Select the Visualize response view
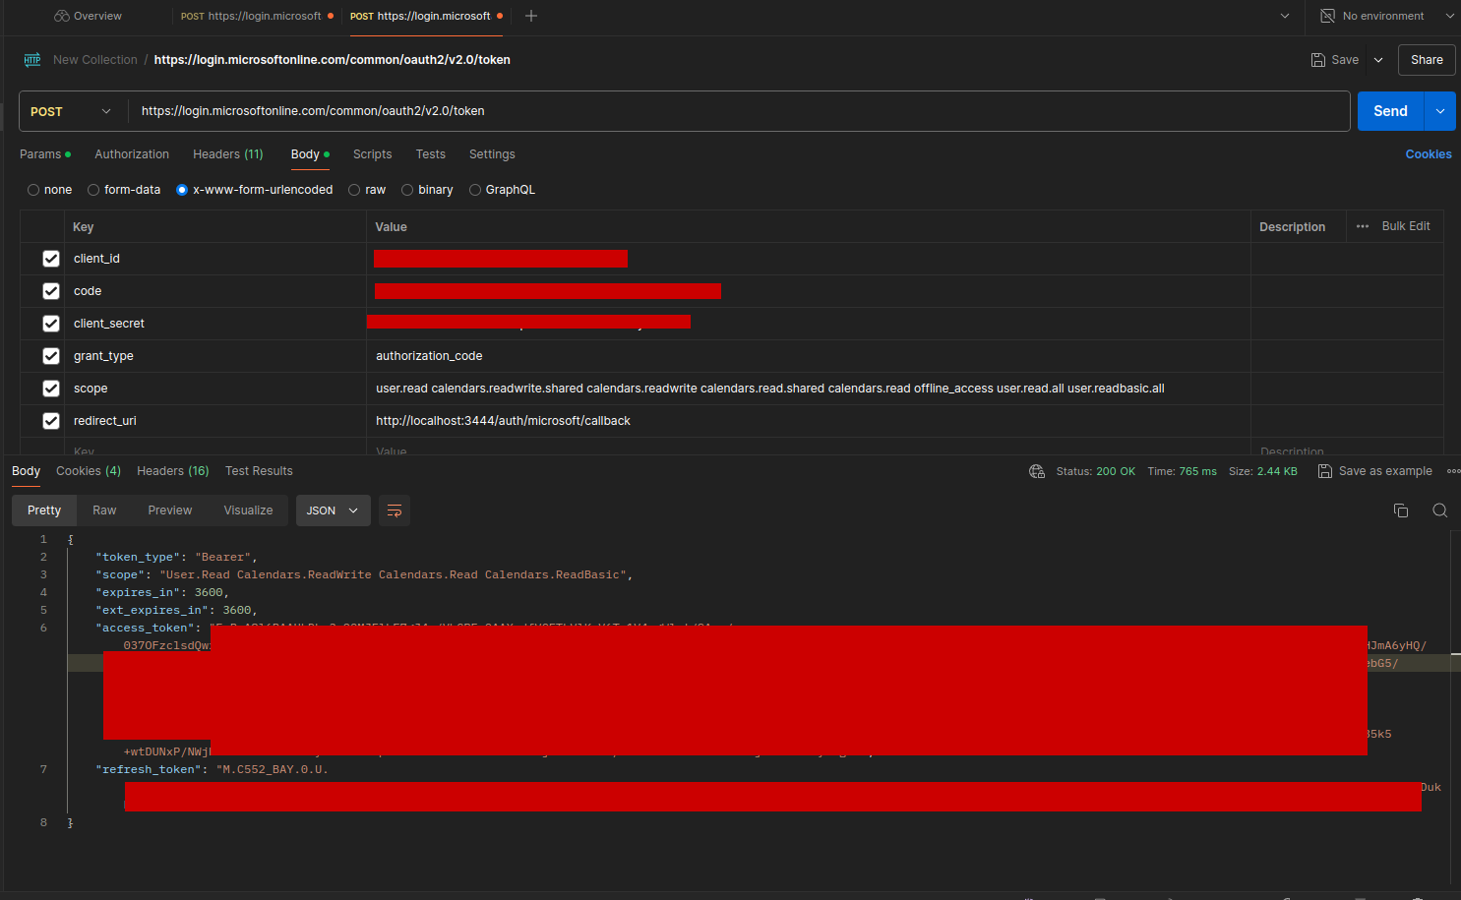Screen dimensions: 1461x900 [x=248, y=510]
